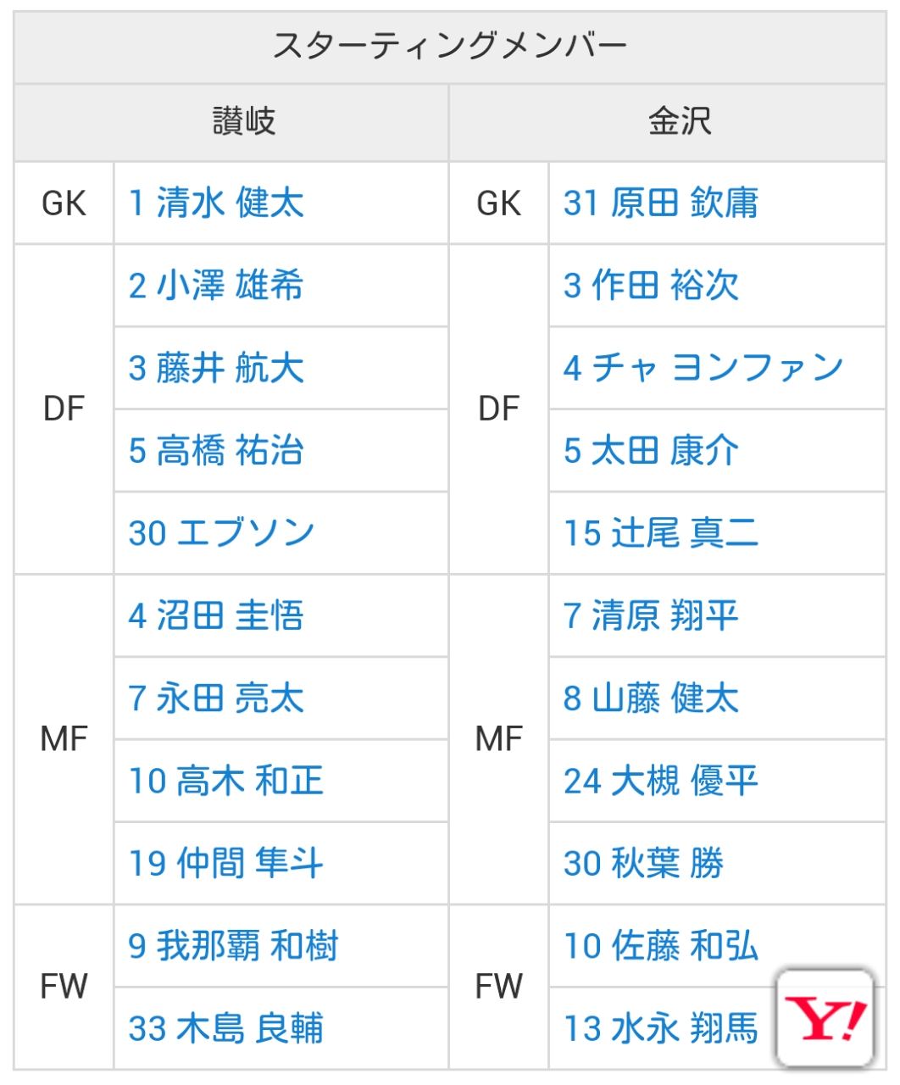
Task: Click player 10 佐藤 和弘
Action: [661, 945]
